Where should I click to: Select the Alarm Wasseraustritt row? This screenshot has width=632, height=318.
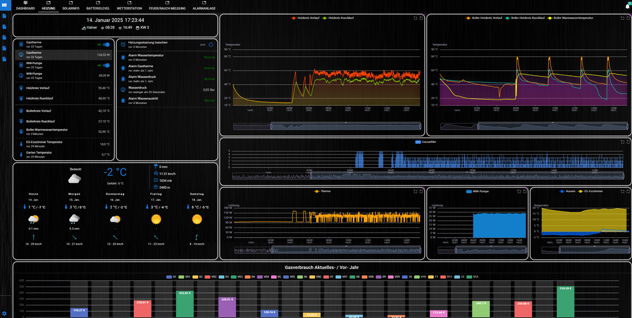(x=166, y=100)
